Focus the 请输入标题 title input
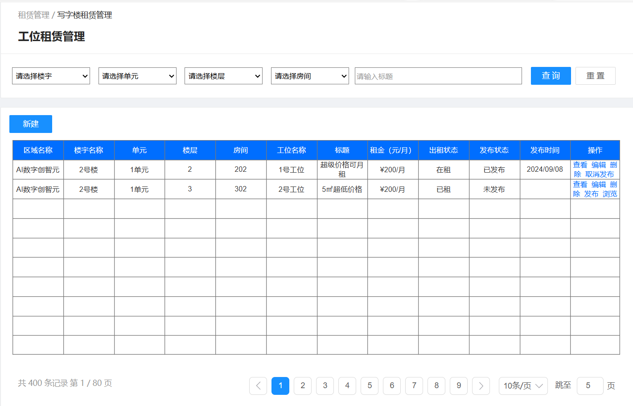The width and height of the screenshot is (633, 406). pos(438,76)
